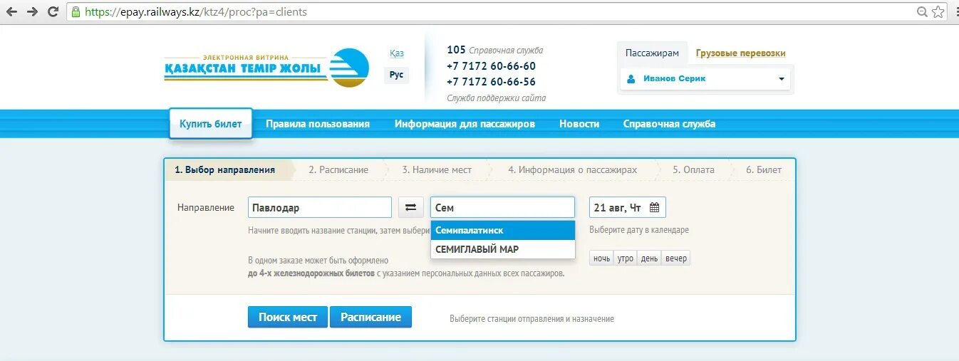This screenshot has width=959, height=361.
Task: Filter departure time to день
Action: click(x=649, y=258)
